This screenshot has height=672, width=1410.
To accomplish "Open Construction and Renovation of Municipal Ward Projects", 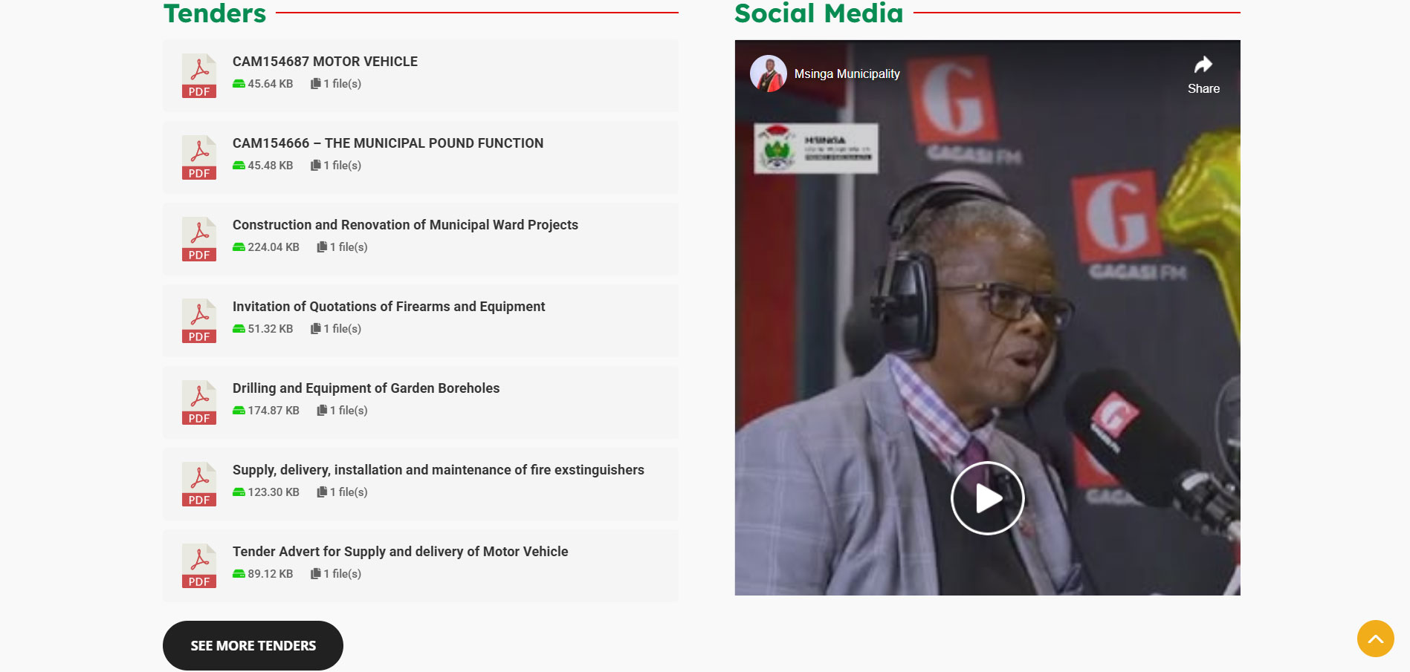I will (405, 225).
